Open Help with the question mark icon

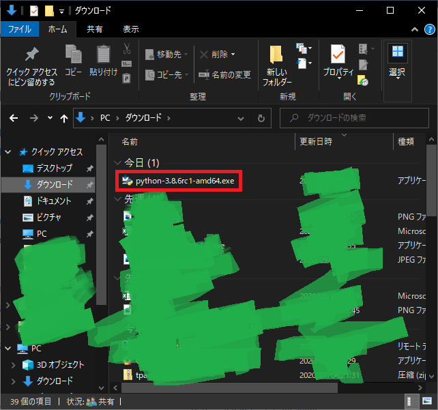click(x=430, y=29)
